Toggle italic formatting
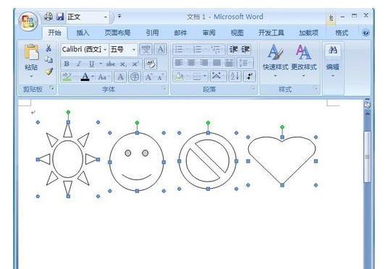 click(x=79, y=64)
